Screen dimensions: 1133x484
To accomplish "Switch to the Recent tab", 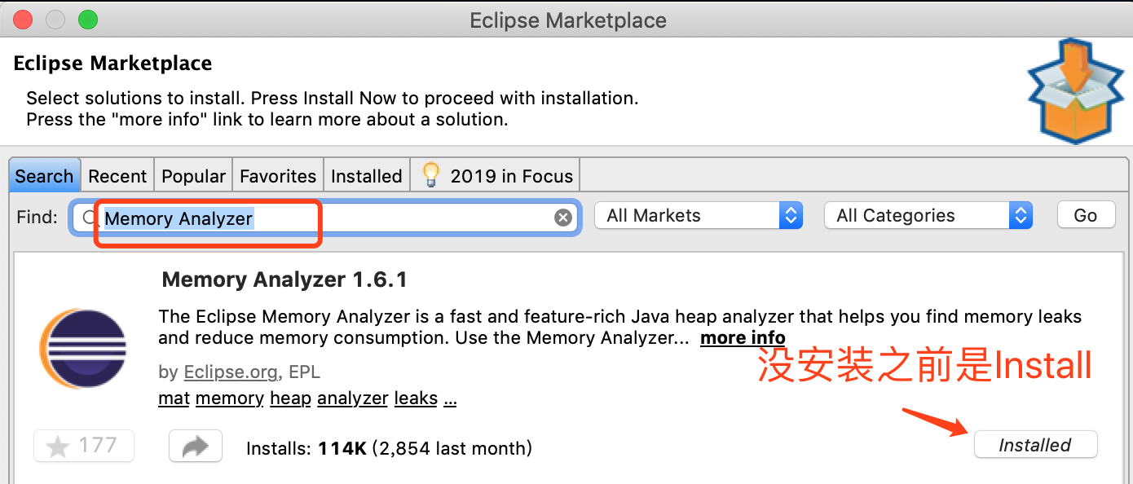I will click(117, 176).
